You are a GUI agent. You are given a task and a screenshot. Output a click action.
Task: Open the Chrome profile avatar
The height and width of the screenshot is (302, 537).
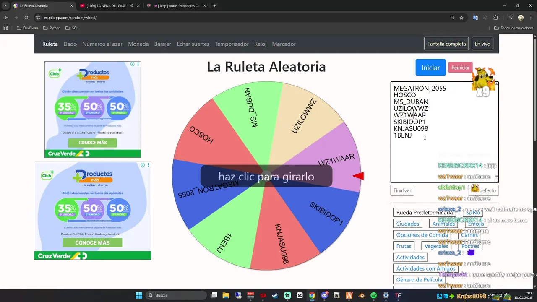click(521, 18)
